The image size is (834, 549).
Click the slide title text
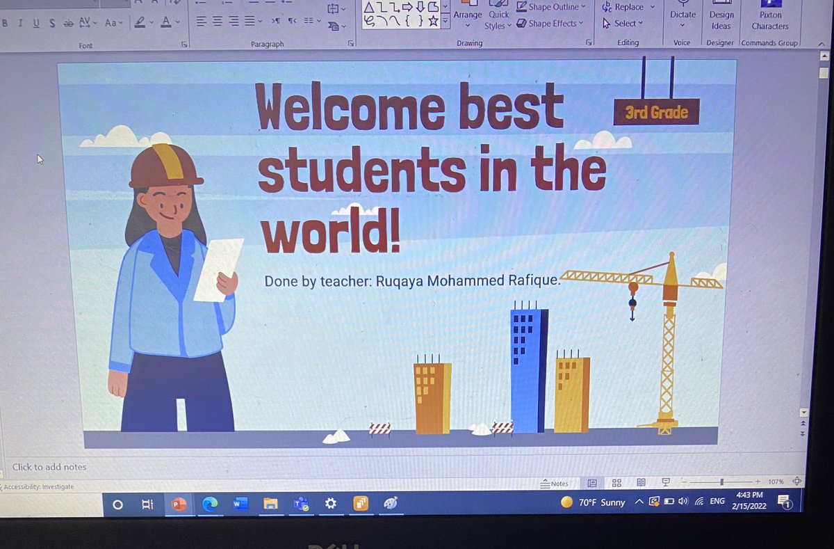(x=431, y=167)
